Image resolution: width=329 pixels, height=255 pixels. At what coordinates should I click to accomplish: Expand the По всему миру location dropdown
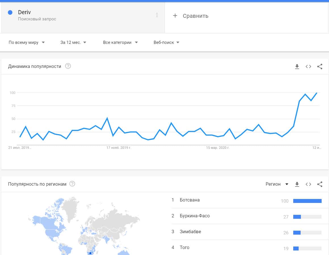[x=27, y=42]
